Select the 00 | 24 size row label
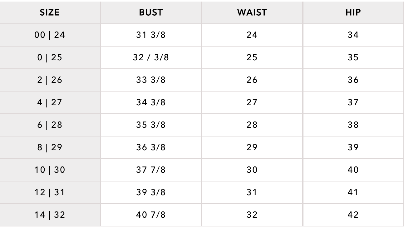The height and width of the screenshot is (228, 404). pos(50,35)
